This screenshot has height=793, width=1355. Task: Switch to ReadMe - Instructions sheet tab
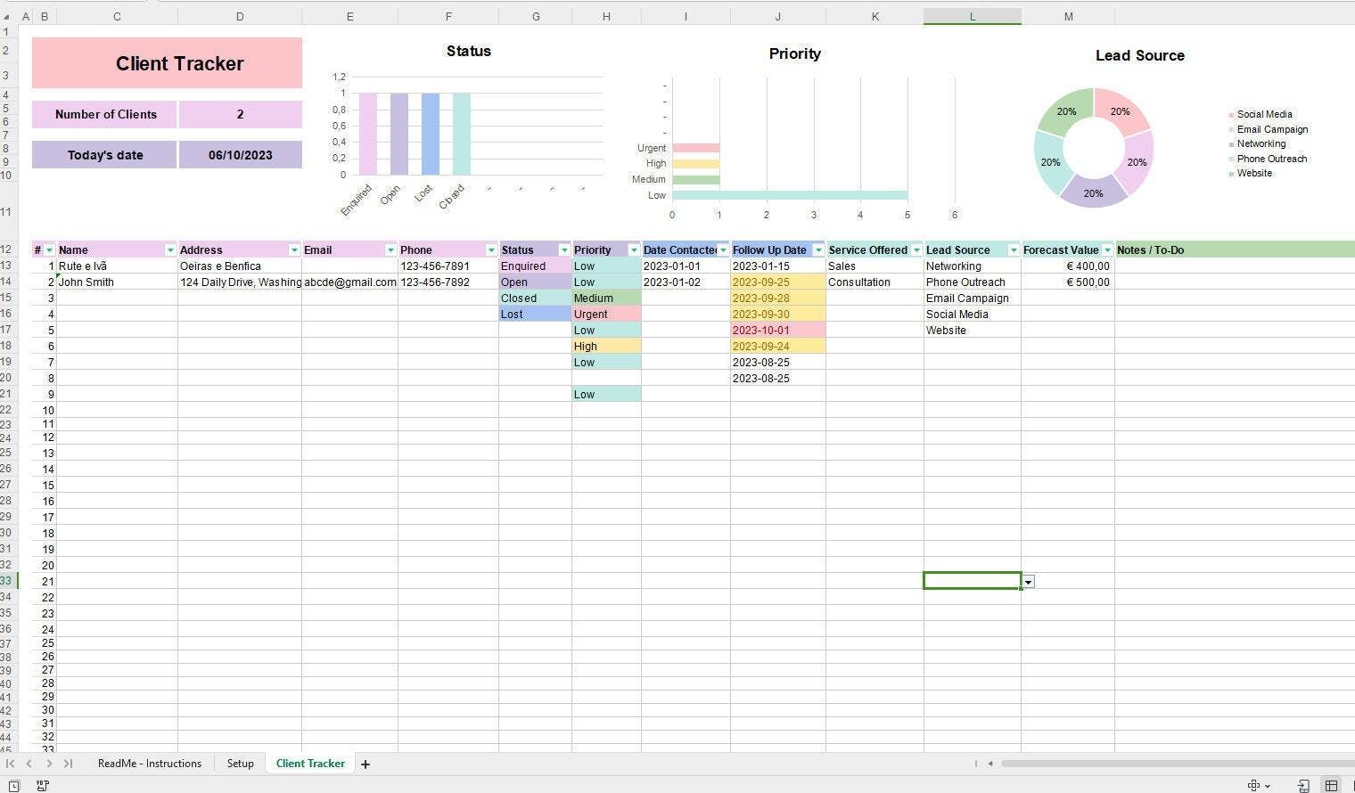[150, 764]
